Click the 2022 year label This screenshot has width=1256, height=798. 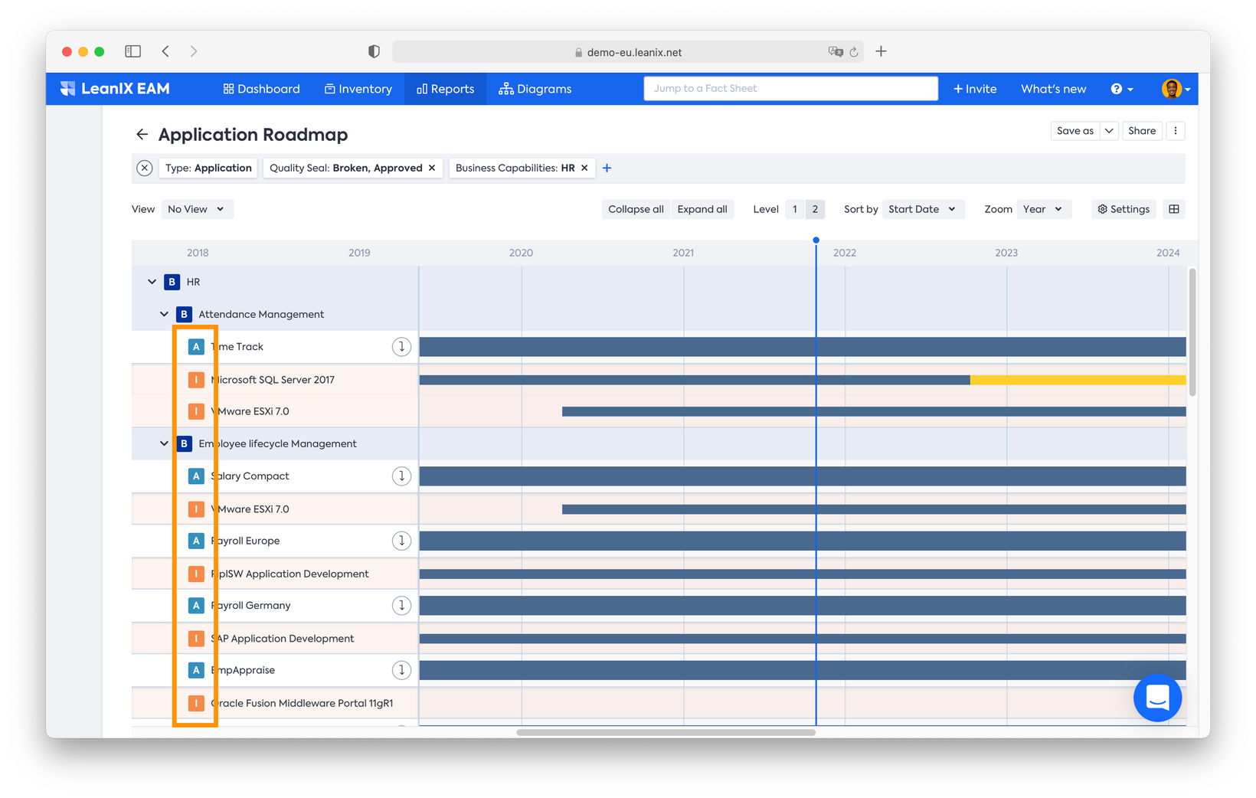tap(845, 253)
